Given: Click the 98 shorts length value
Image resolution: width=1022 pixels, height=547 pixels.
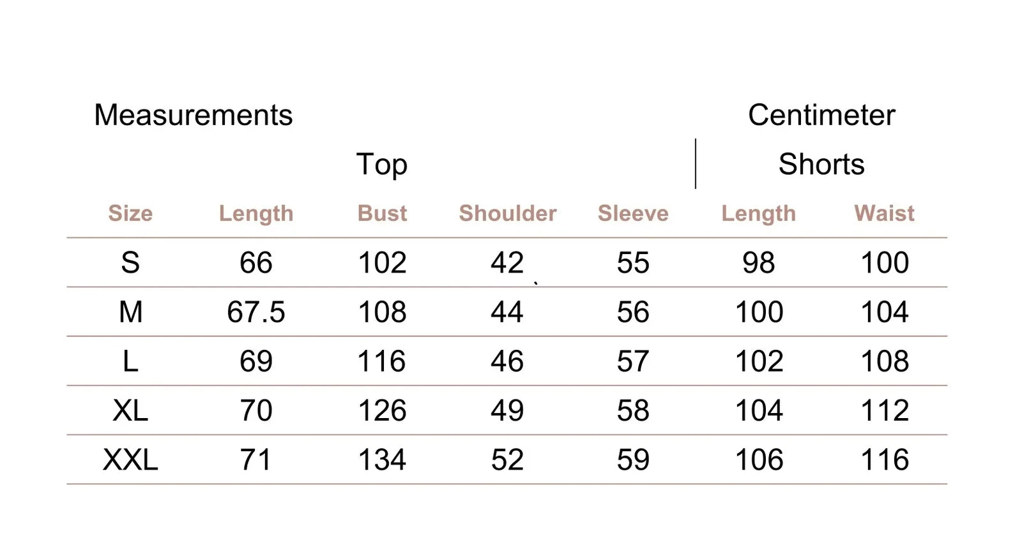Looking at the screenshot, I should click(x=758, y=263).
